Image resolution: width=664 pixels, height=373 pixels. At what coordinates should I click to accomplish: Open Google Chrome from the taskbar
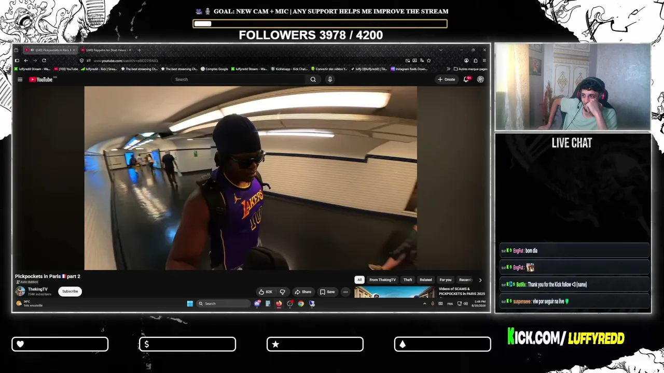[x=301, y=304]
